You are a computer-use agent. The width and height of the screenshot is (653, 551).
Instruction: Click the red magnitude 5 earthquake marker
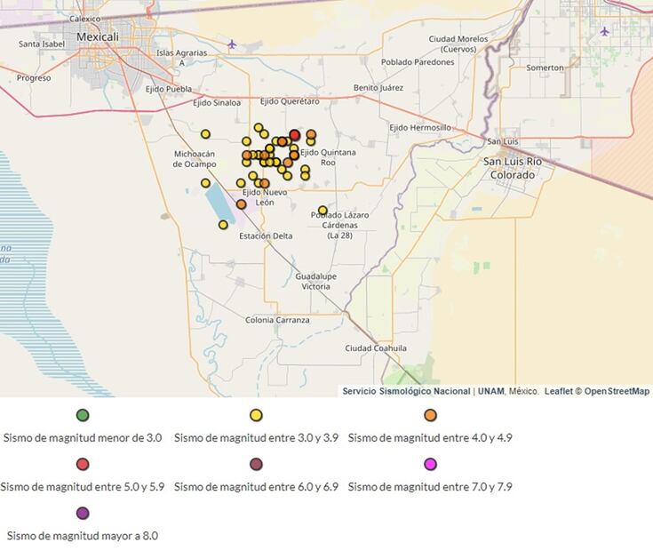tap(295, 134)
